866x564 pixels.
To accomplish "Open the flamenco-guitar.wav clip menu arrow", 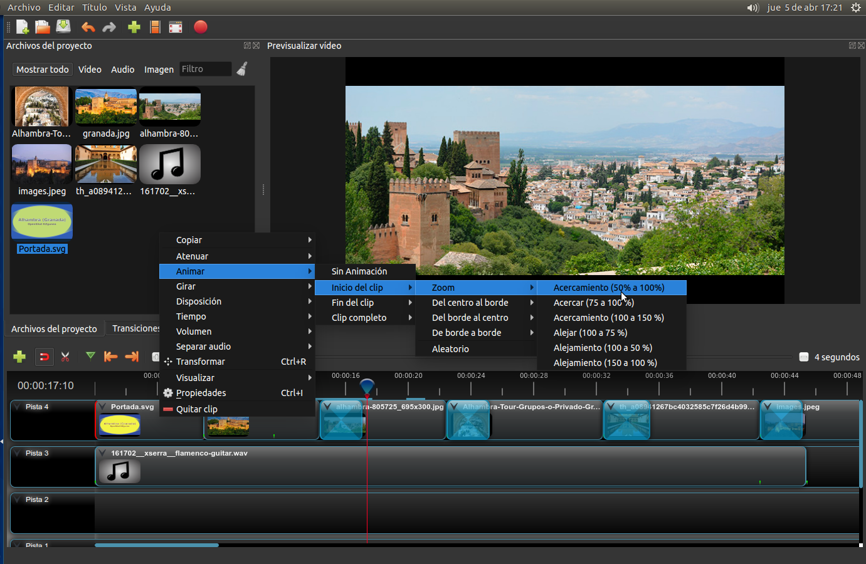I will tap(103, 453).
